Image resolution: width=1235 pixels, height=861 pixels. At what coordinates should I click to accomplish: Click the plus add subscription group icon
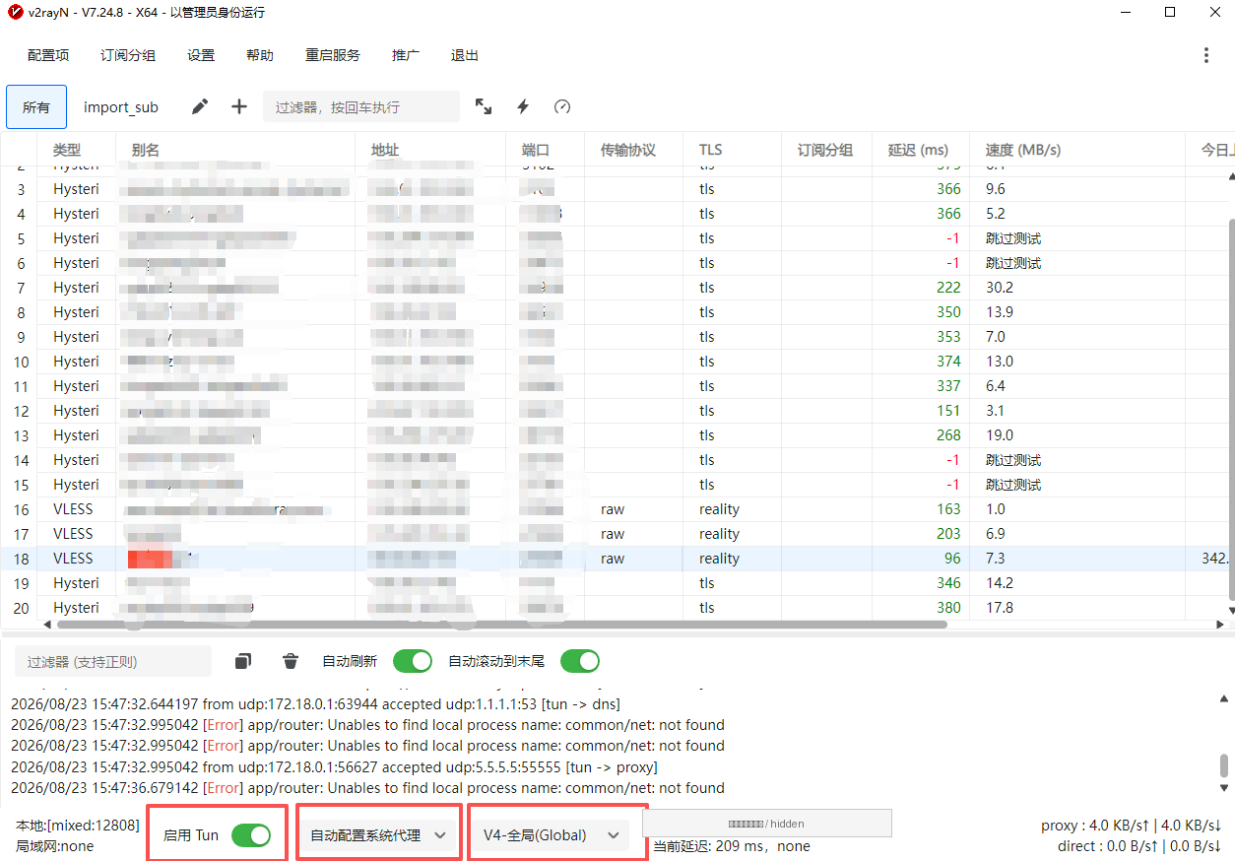point(239,106)
